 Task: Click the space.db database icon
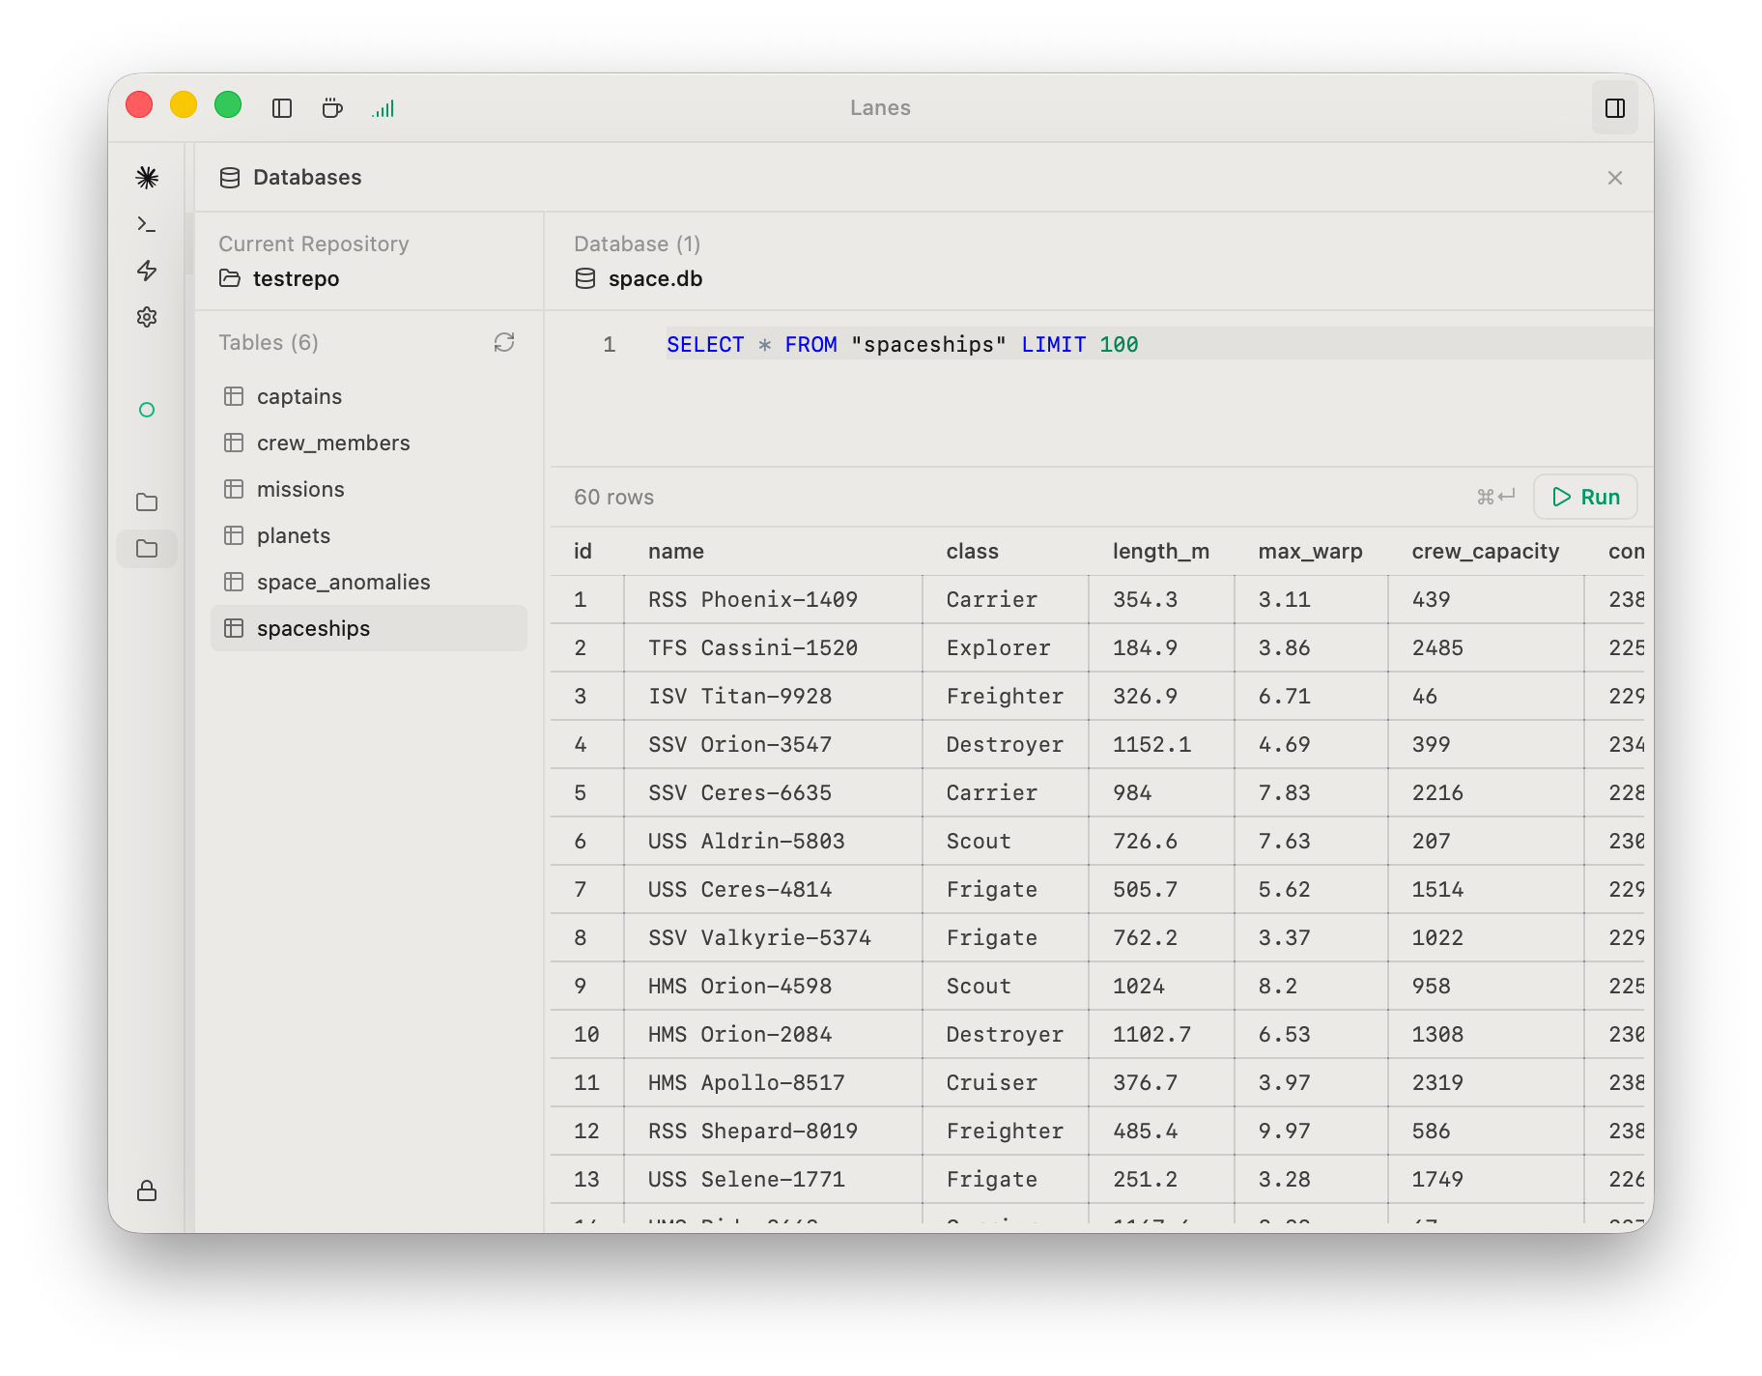585,278
